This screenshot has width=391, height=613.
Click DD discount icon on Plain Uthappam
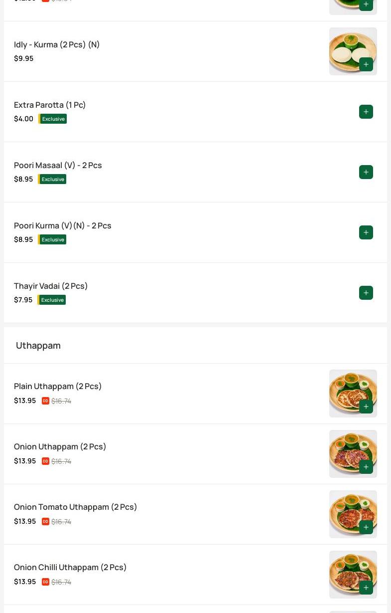[45, 401]
